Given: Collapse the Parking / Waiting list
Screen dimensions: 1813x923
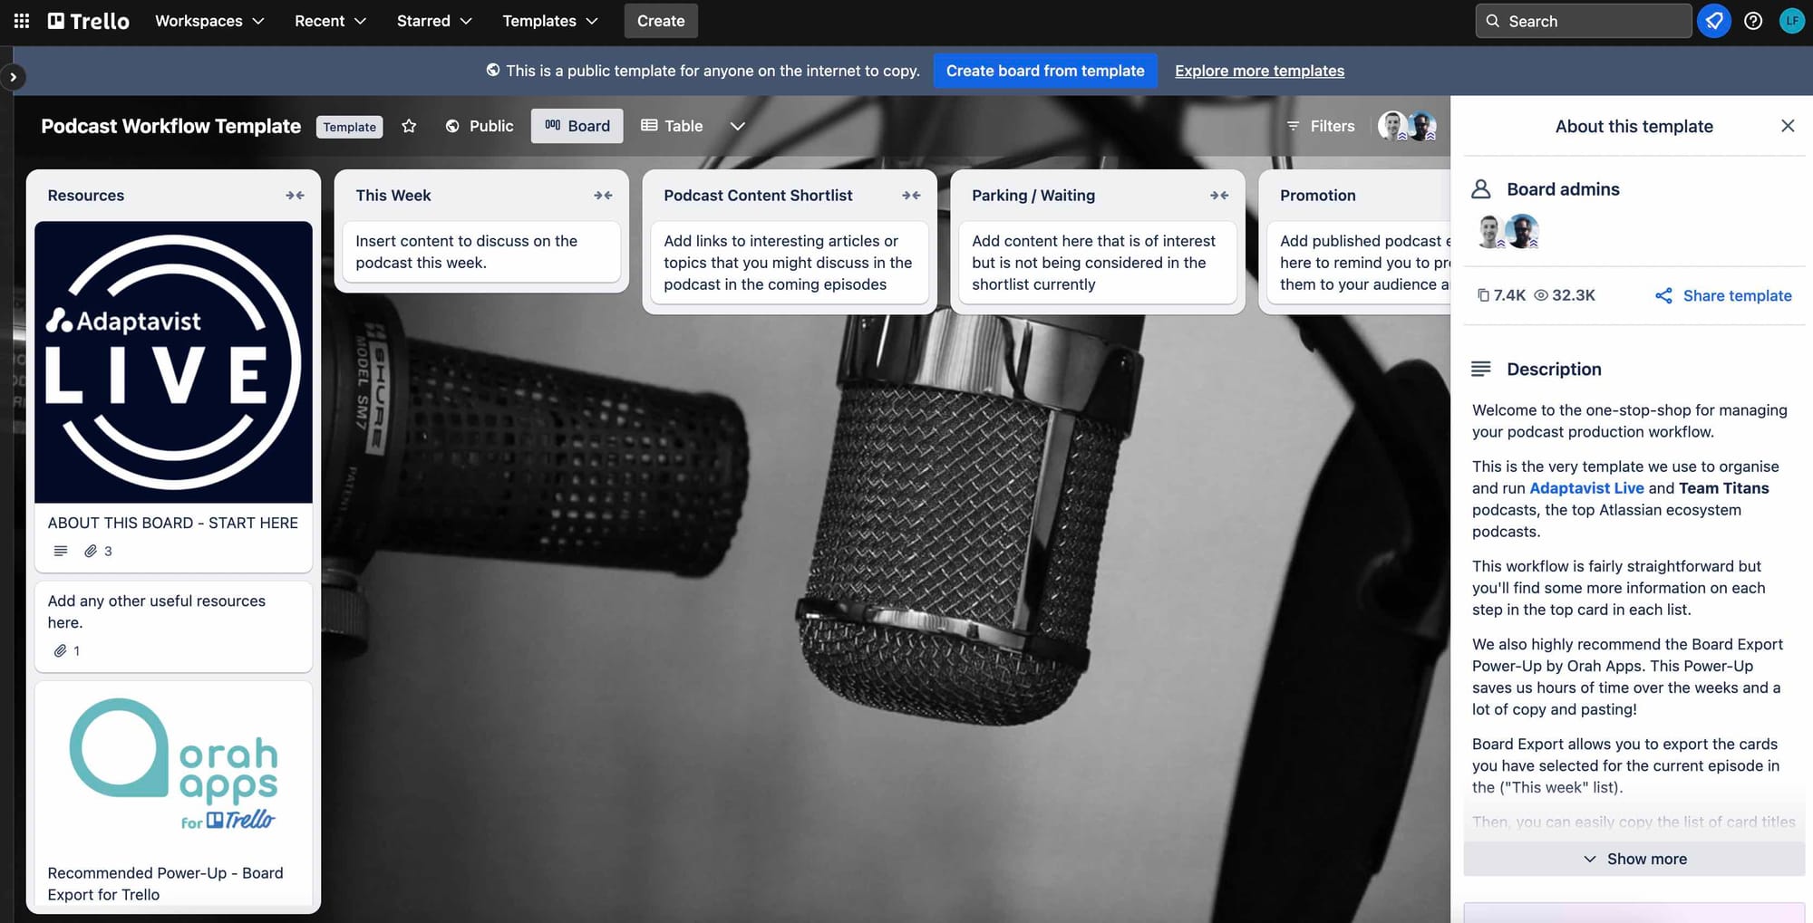Looking at the screenshot, I should [1220, 195].
